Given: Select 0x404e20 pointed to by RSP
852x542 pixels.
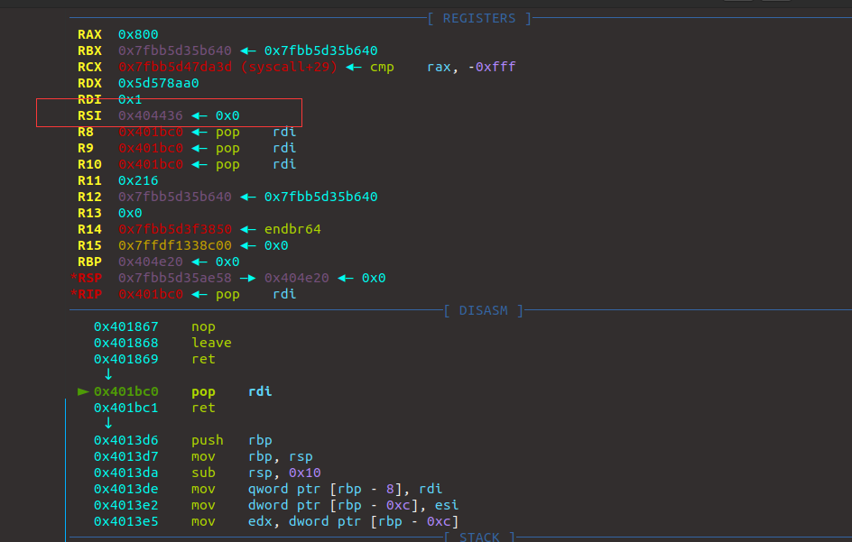Looking at the screenshot, I should pyautogui.click(x=297, y=278).
